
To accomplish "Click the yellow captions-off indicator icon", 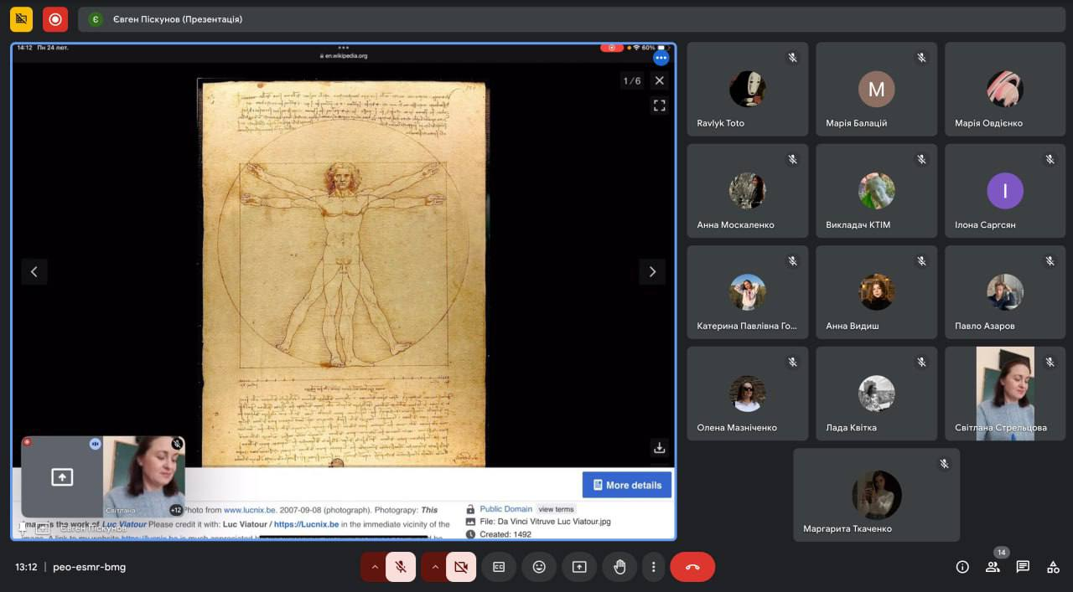I will tap(21, 18).
